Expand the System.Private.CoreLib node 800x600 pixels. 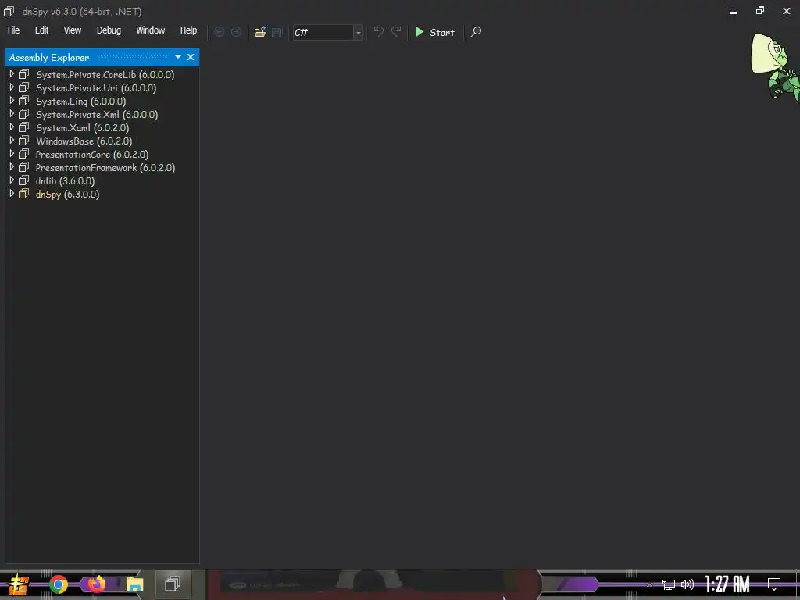[12, 74]
